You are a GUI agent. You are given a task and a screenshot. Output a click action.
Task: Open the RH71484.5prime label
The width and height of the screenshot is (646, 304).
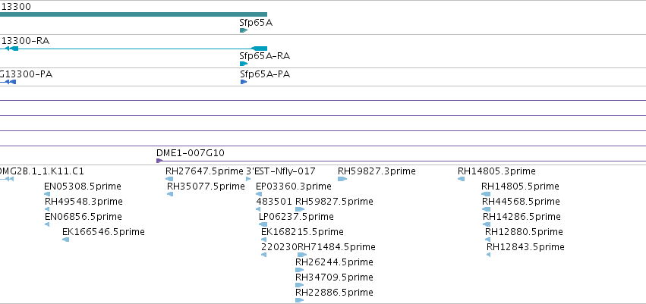point(336,247)
